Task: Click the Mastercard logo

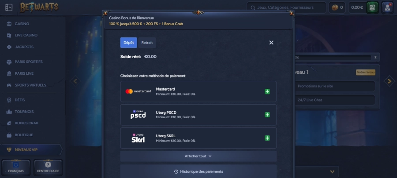Action: [138, 91]
